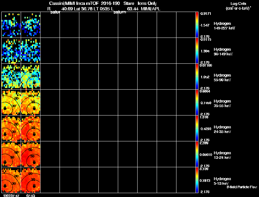Click the color bar for Hydrogen 149-227 keV
Image resolution: width=259 pixels, height=197 pixels.
(197, 25)
